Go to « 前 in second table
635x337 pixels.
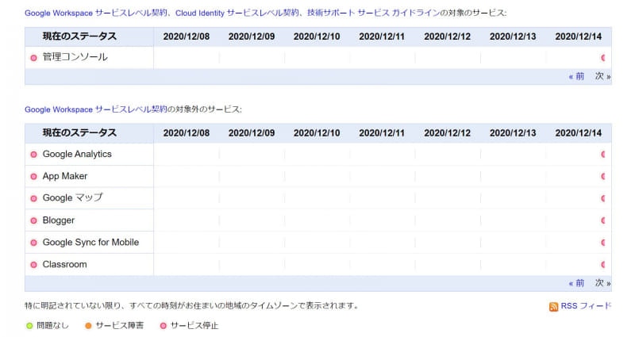click(577, 283)
